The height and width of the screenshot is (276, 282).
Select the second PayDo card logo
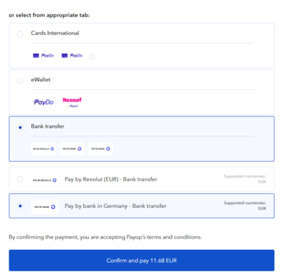point(72,56)
